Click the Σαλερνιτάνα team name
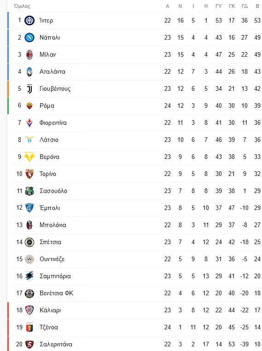Image resolution: width=262 pixels, height=351 pixels. 56,344
